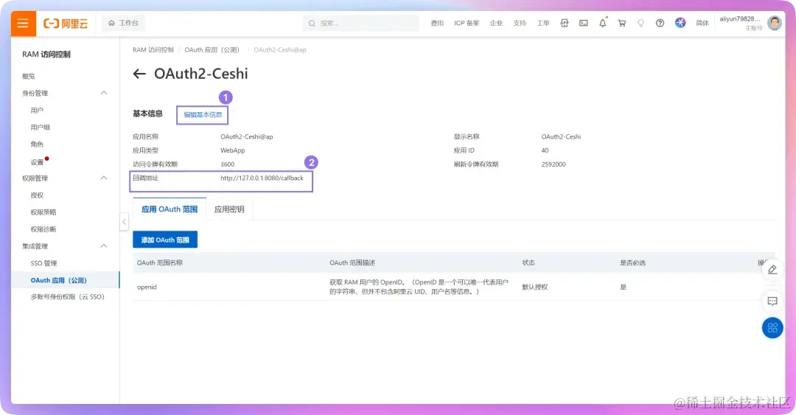Click the application name OAuth2-Ceshi@ap value
Viewport: 796px width, 415px height.
click(247, 136)
